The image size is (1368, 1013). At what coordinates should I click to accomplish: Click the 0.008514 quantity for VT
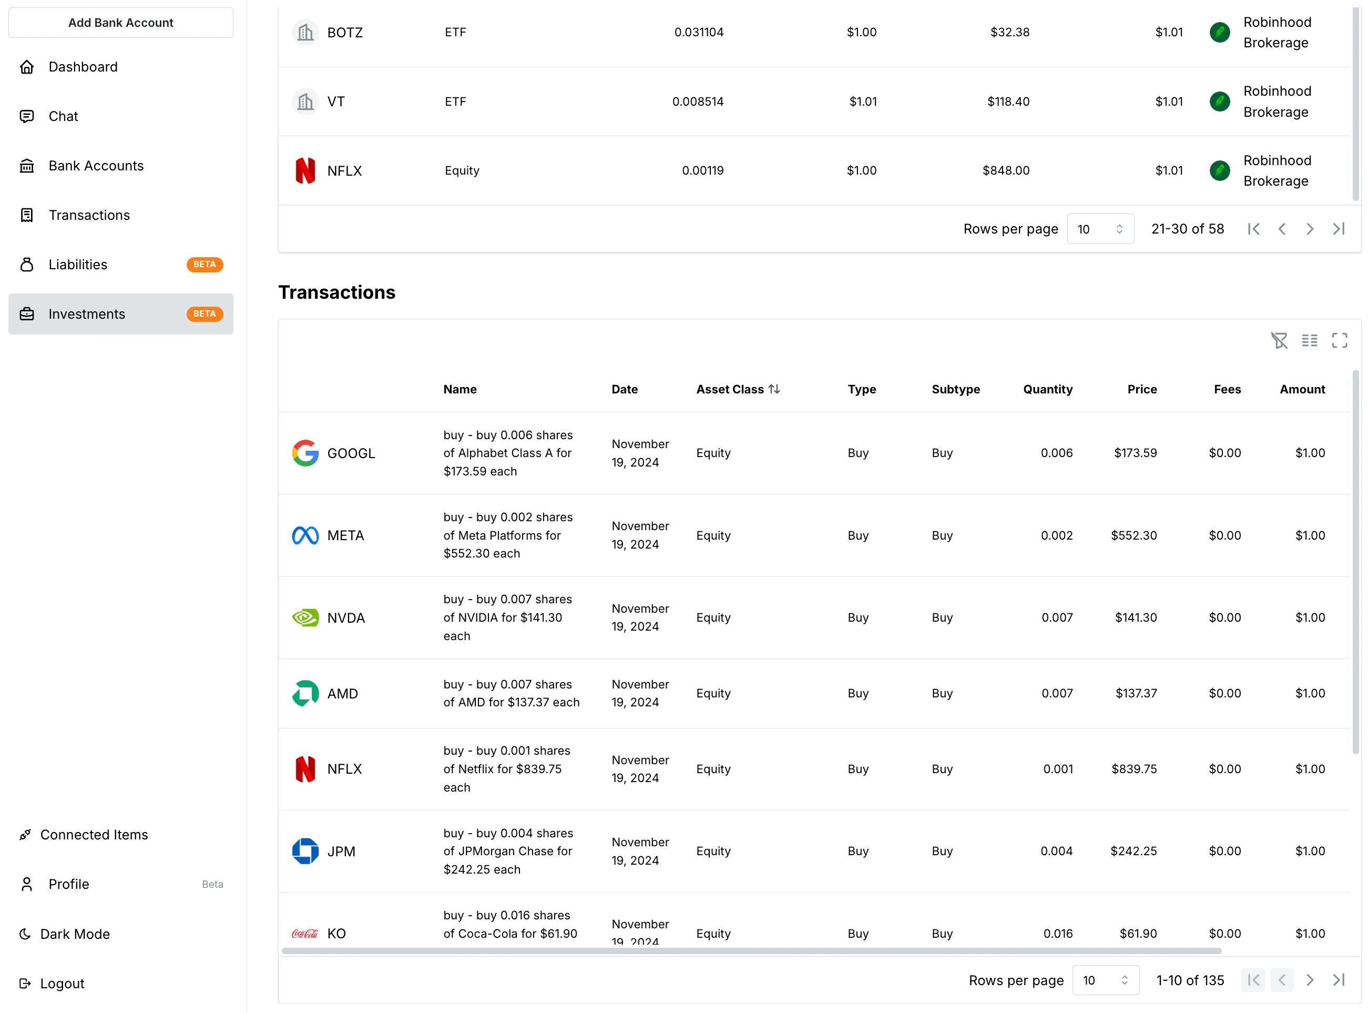(698, 102)
